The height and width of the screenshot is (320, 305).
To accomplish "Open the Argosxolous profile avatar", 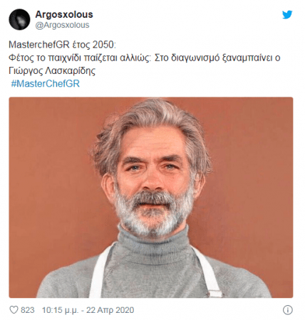I will pos(19,19).
